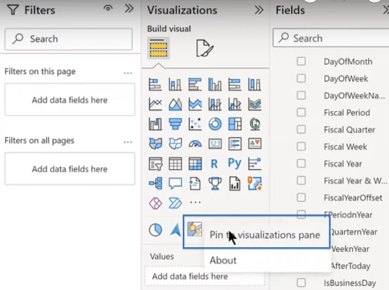Image resolution: width=389 pixels, height=290 pixels.
Task: Select the Treemap visual
Action: click(235, 124)
